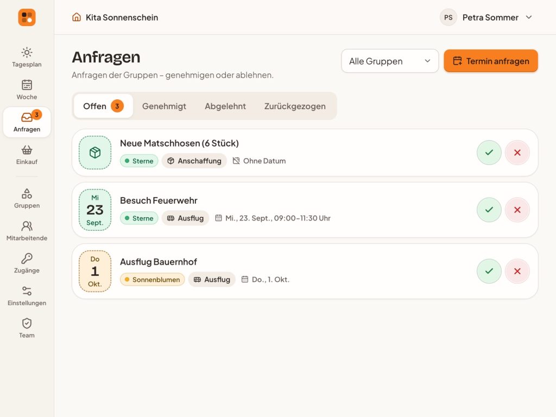Go to the Gruppen section
Screen dimensions: 556x417
(27, 198)
